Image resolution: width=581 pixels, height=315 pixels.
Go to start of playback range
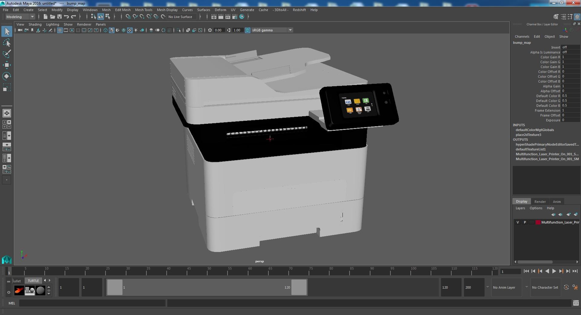(x=526, y=271)
